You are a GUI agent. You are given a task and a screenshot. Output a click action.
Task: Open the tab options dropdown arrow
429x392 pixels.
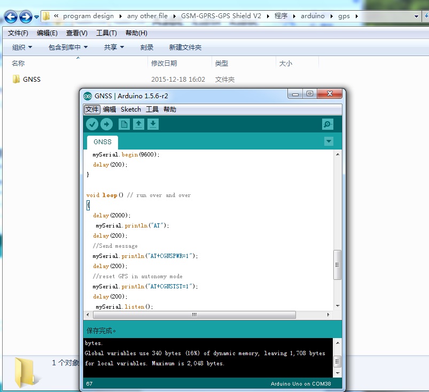coord(329,142)
